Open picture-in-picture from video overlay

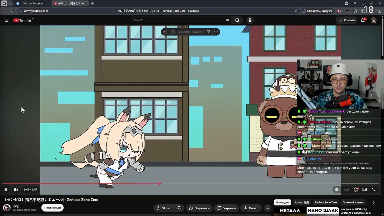click(209, 32)
